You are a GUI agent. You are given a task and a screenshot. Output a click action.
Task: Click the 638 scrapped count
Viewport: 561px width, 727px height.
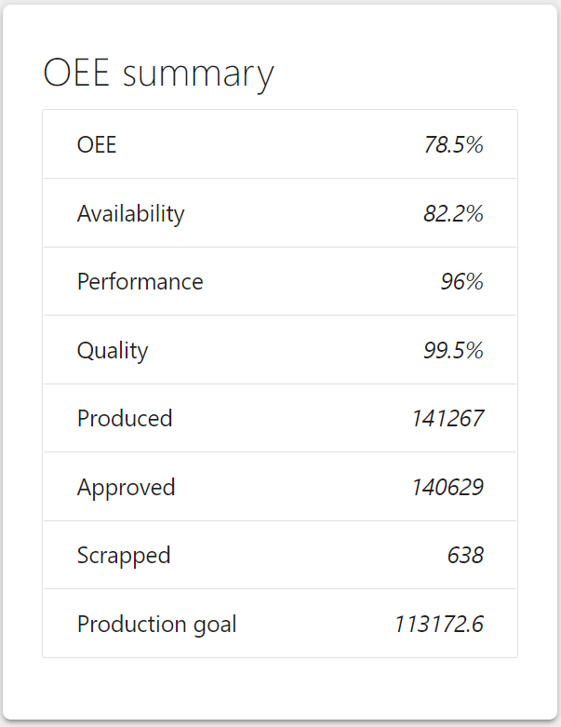[x=465, y=555]
